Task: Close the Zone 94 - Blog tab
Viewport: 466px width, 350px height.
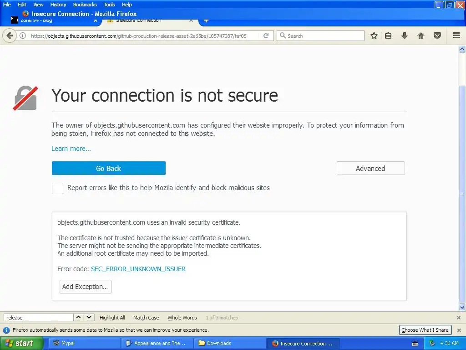Action: (x=96, y=21)
